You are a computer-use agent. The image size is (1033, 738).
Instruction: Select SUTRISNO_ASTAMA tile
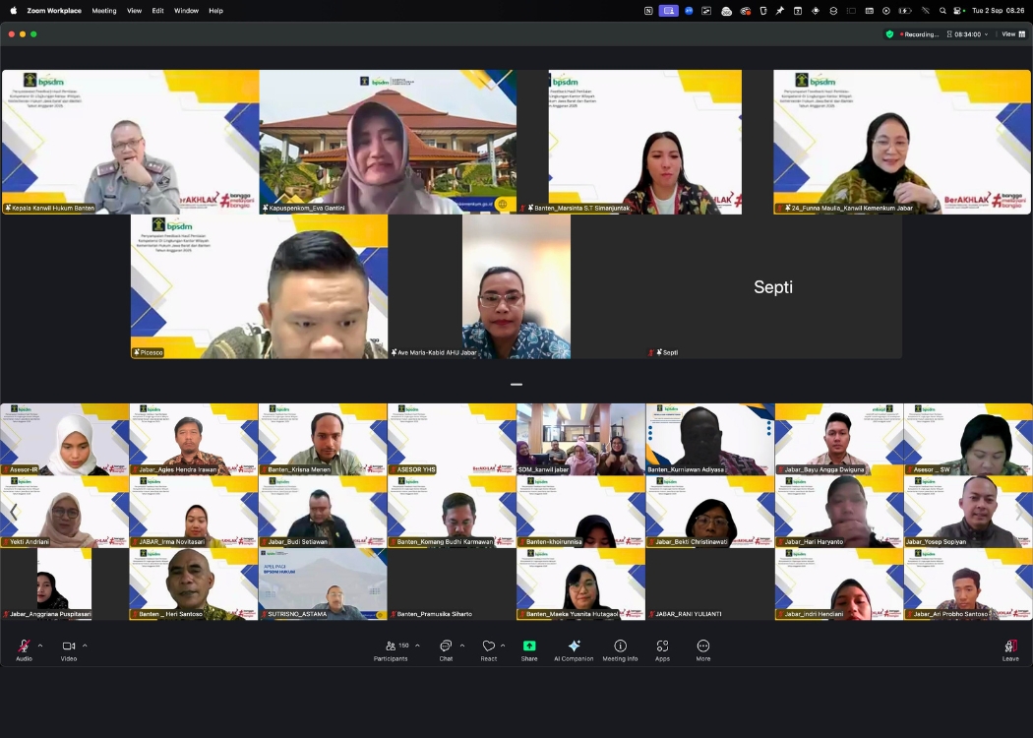[x=323, y=584]
